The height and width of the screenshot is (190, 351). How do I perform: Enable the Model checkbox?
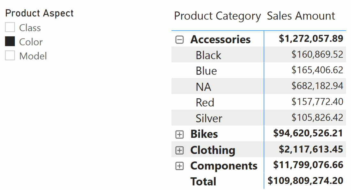pos(10,55)
